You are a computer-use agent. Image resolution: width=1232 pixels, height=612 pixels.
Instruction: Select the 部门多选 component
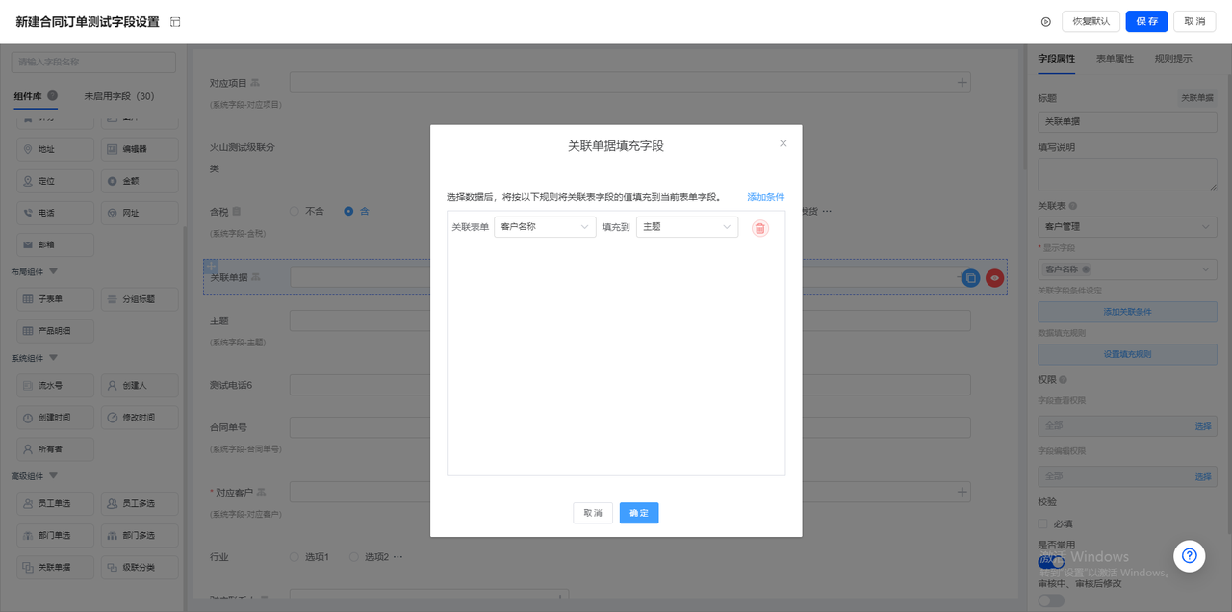140,535
